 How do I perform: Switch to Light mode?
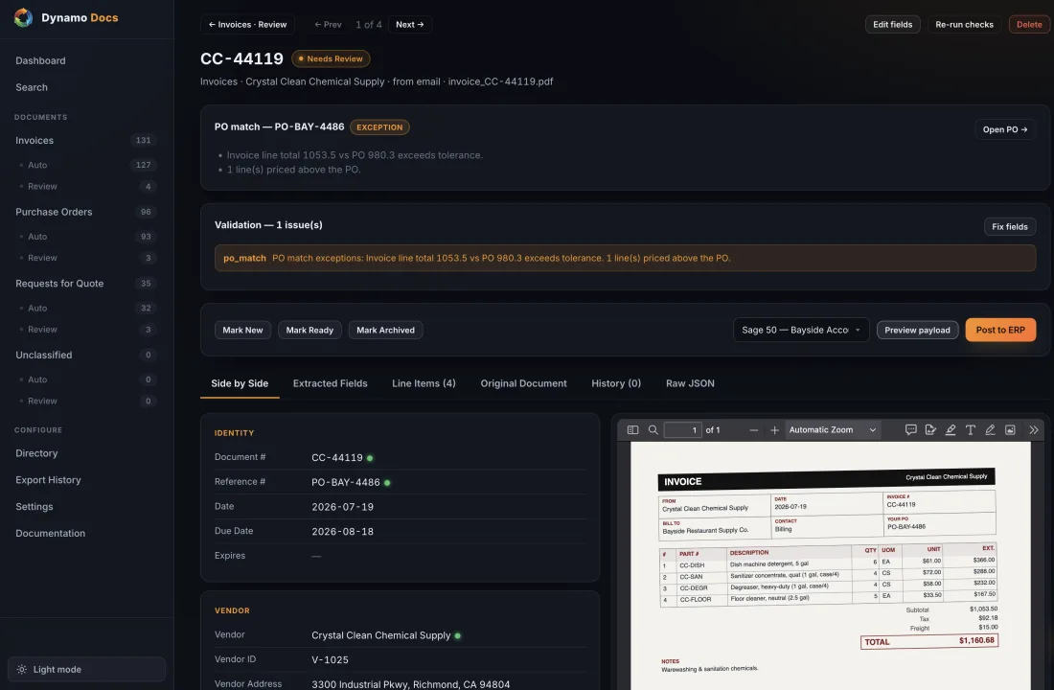pos(86,669)
